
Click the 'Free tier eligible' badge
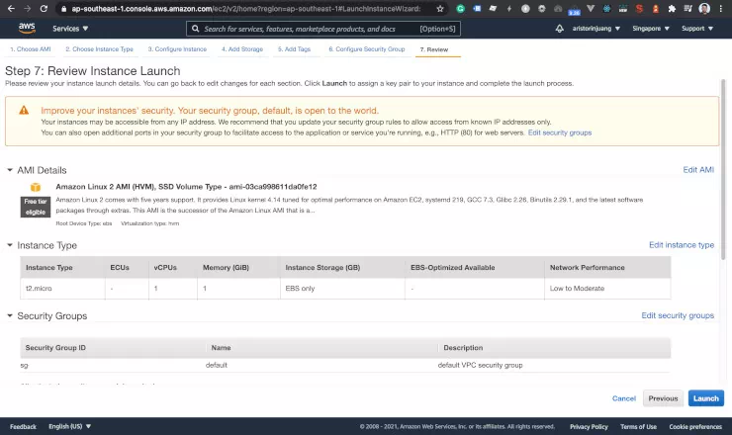pyautogui.click(x=36, y=207)
